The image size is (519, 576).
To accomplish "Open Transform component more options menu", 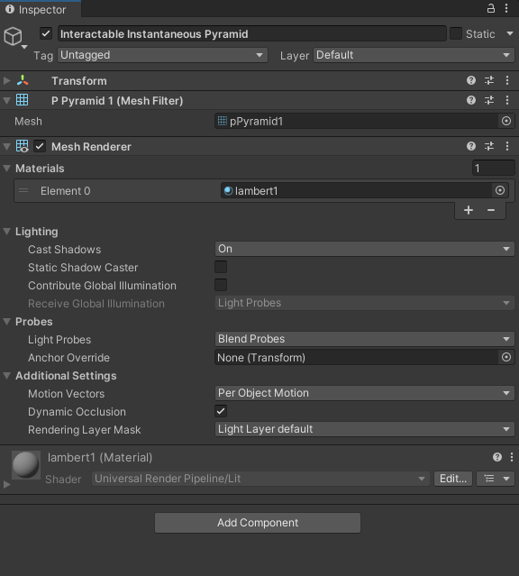I will [507, 80].
